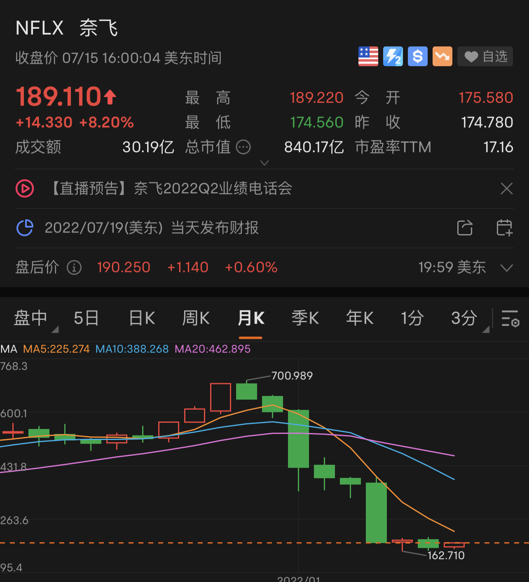Screen dimensions: 529x582
Task: Tap the percentage change +8.20%
Action: tap(106, 122)
